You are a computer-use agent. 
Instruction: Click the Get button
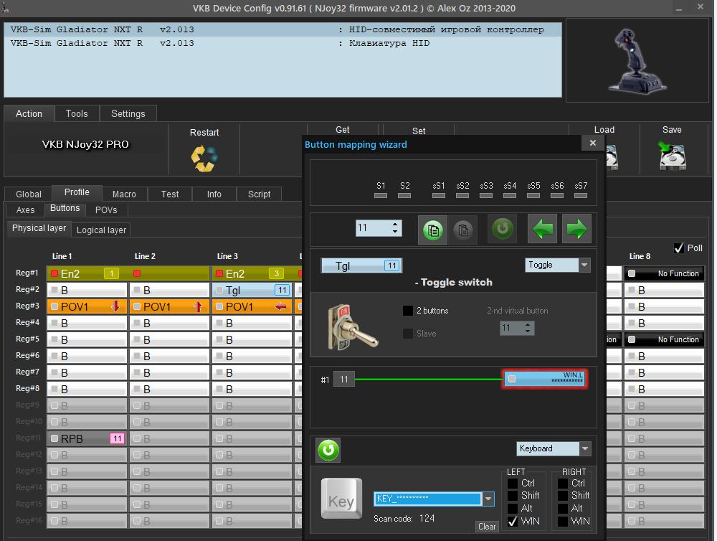pos(343,130)
